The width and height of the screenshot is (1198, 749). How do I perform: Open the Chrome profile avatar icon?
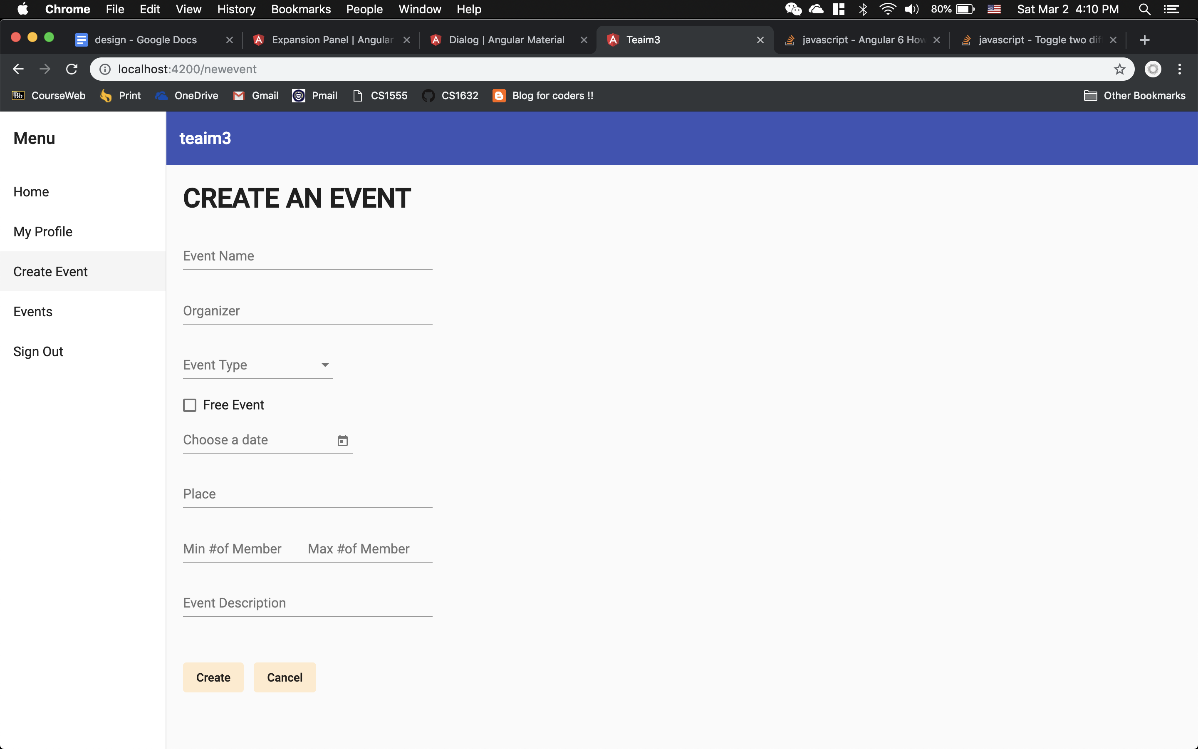(x=1153, y=69)
